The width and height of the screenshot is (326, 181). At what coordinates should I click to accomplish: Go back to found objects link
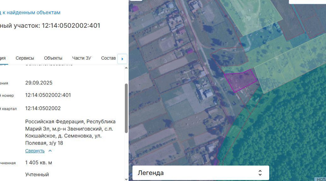coord(30,13)
